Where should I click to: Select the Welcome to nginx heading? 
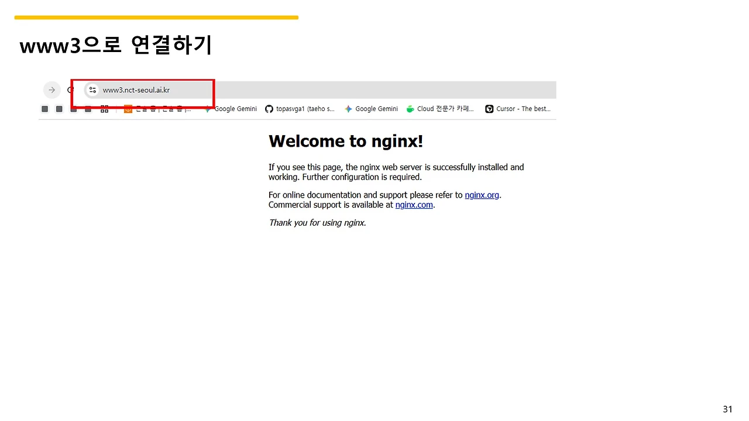pos(345,141)
